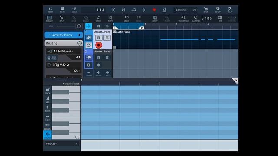Paste the copied event
This screenshot has width=278, height=156.
tap(167, 19)
